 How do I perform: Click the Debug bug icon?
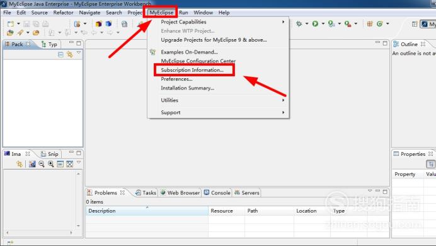click(299, 24)
